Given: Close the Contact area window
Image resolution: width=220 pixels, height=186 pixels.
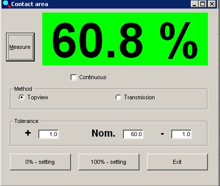Looking at the screenshot, I should point(212,4).
